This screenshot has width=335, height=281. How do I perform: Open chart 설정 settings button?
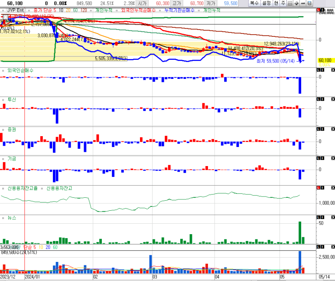(x=267, y=3)
